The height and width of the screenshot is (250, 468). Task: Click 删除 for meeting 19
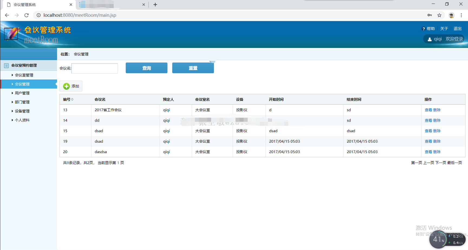437,141
